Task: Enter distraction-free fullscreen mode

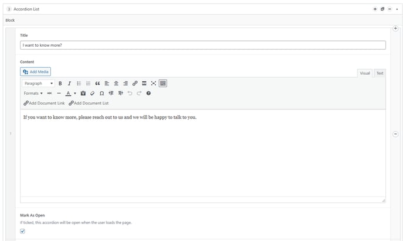Action: click(153, 84)
